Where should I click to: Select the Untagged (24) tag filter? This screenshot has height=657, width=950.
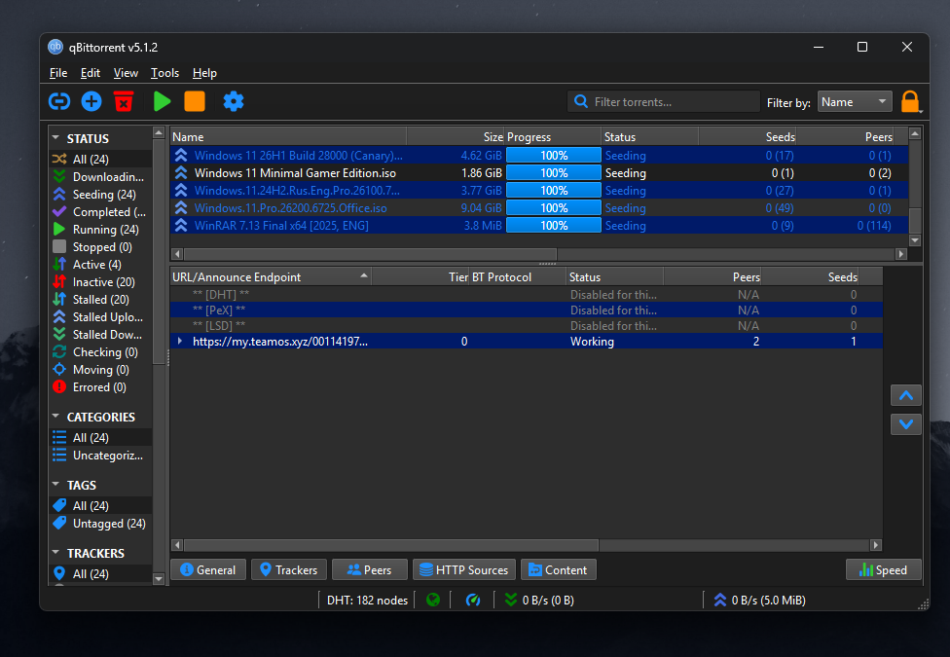coord(100,523)
